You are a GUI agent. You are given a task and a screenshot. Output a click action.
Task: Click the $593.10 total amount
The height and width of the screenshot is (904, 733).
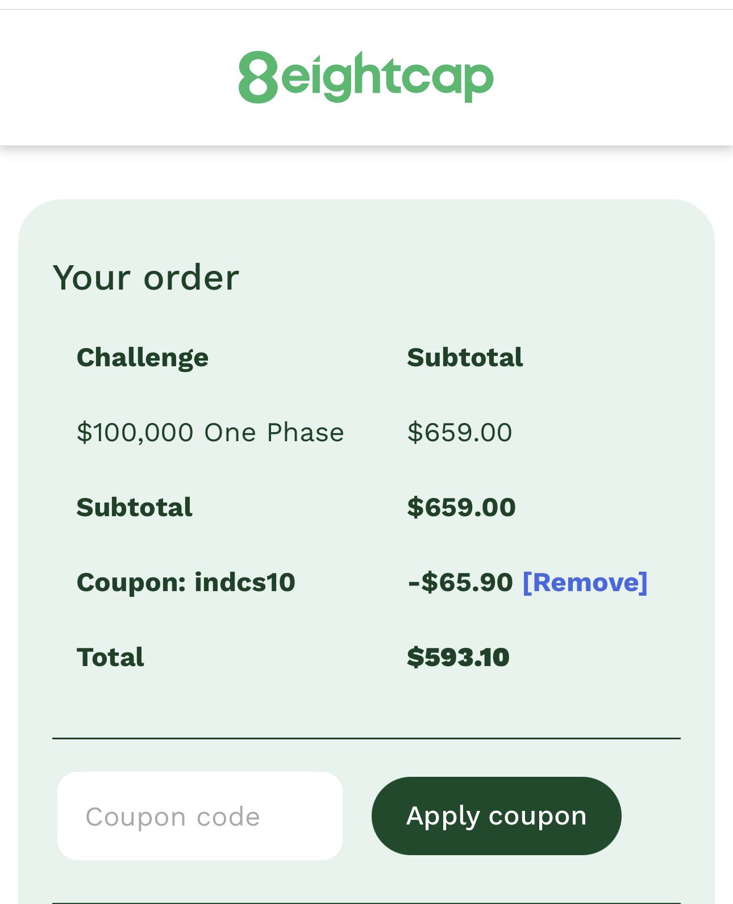pyautogui.click(x=458, y=658)
